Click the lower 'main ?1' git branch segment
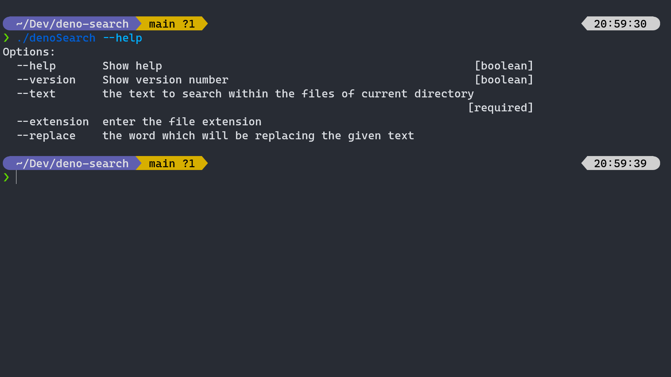 (x=172, y=163)
